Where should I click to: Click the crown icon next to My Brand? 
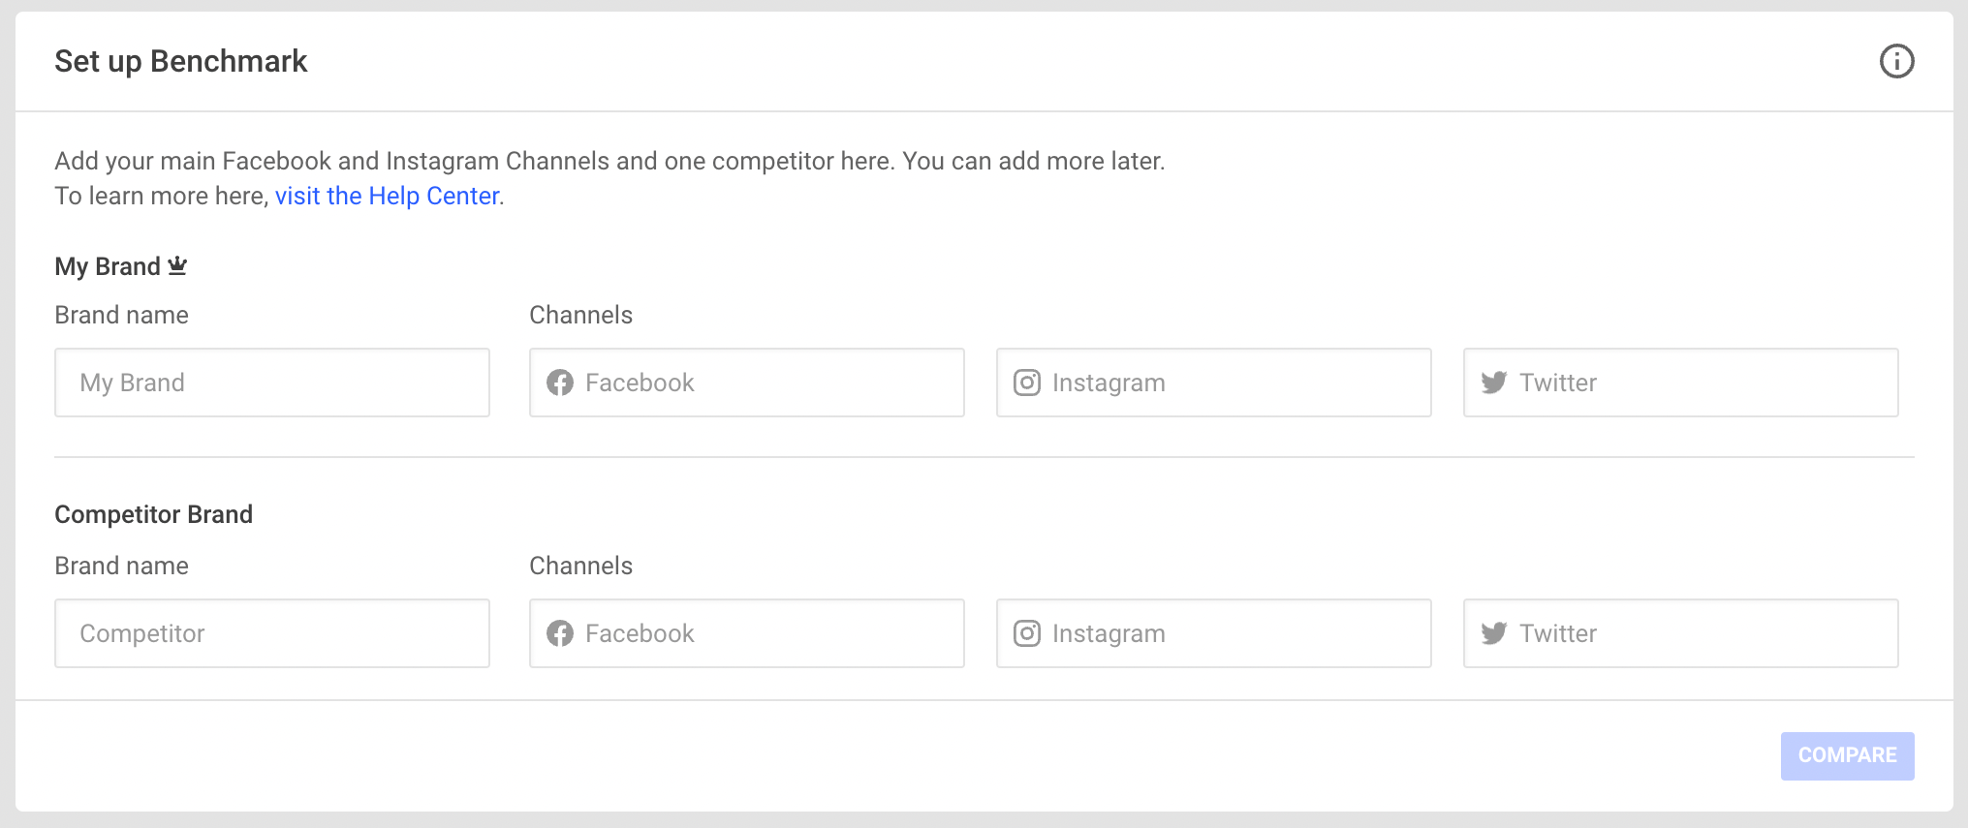click(177, 265)
